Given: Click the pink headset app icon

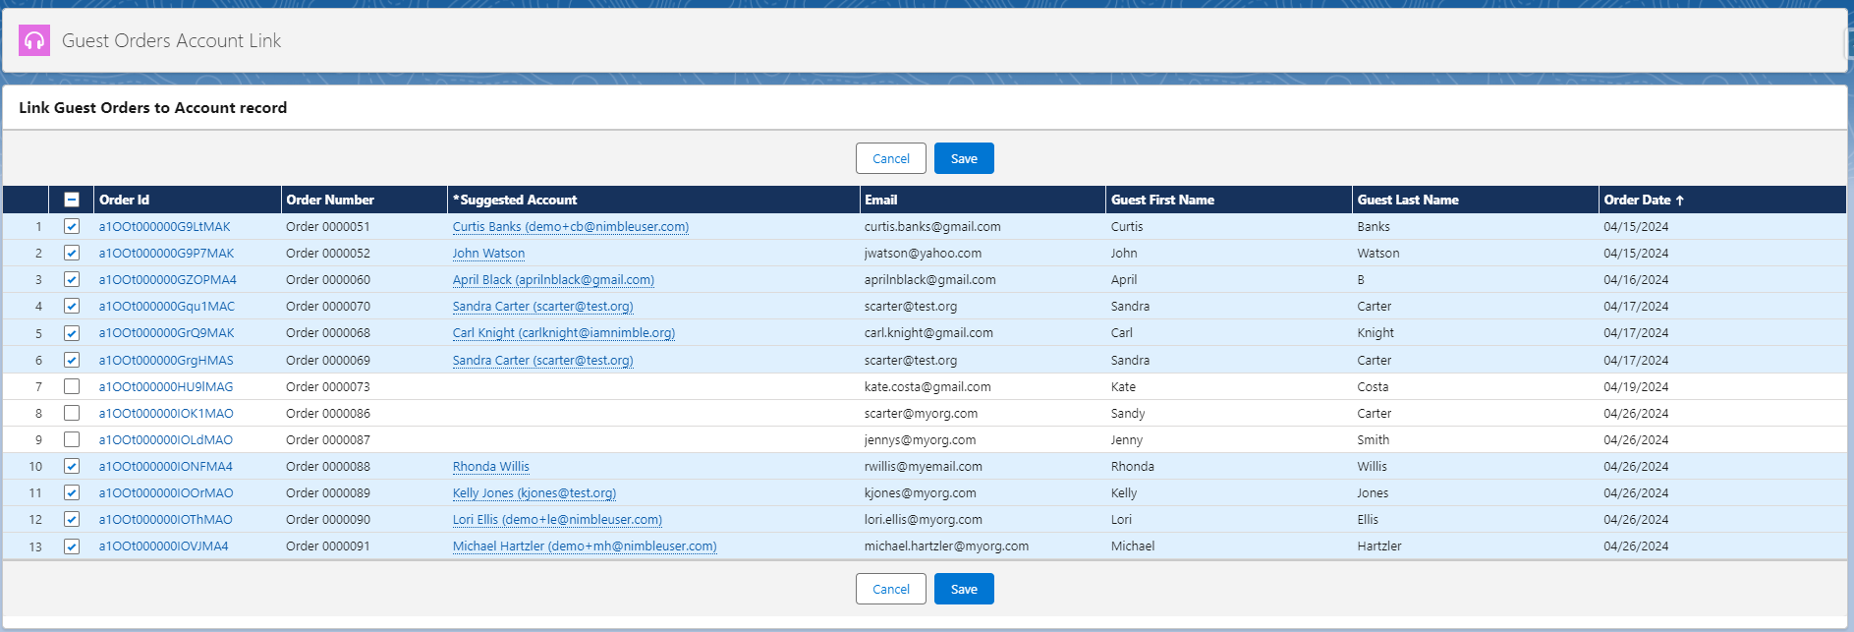Looking at the screenshot, I should tap(34, 40).
